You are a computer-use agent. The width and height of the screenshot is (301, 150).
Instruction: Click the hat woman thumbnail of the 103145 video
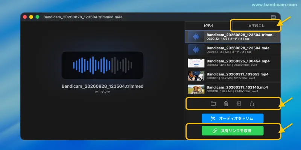tap(196, 89)
